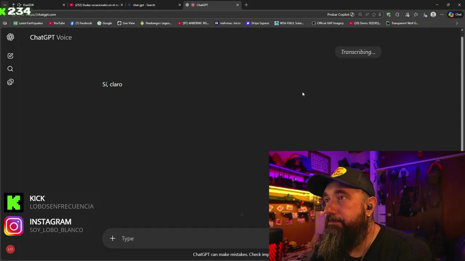Viewport: 465px width, 261px height.
Task: Close the chat gpt - Search tab
Action: pyautogui.click(x=179, y=5)
